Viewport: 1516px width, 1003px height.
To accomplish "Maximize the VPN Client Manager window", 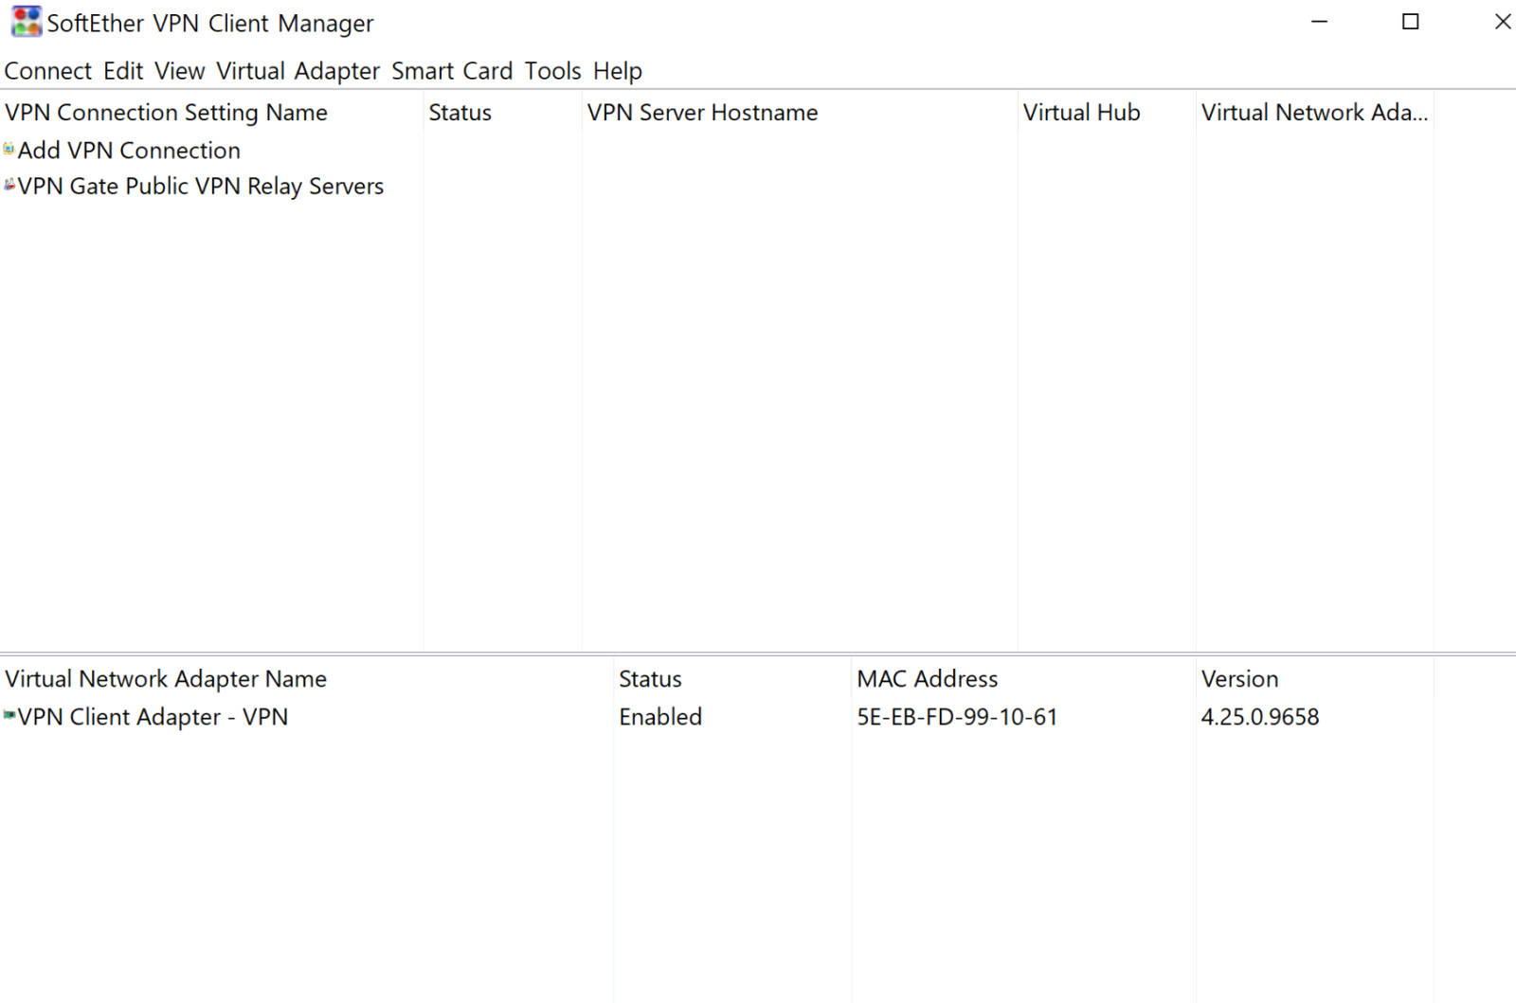I will 1410,22.
